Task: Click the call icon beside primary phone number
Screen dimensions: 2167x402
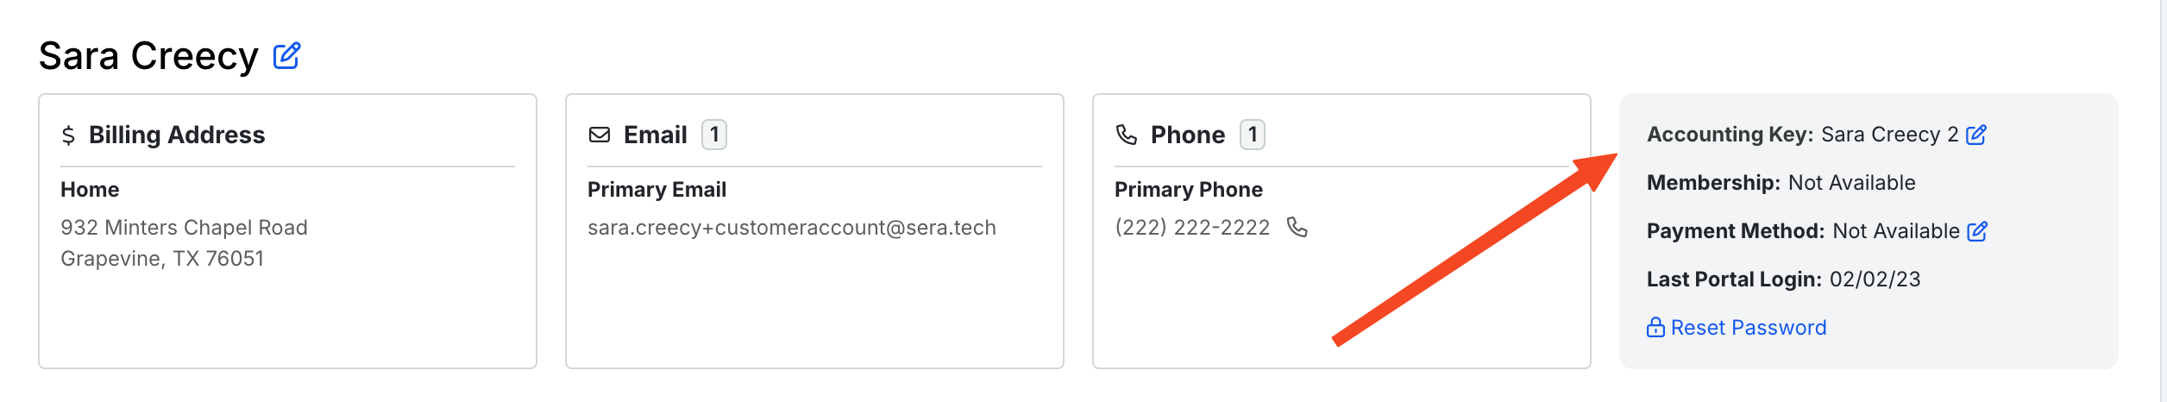Action: [1297, 227]
